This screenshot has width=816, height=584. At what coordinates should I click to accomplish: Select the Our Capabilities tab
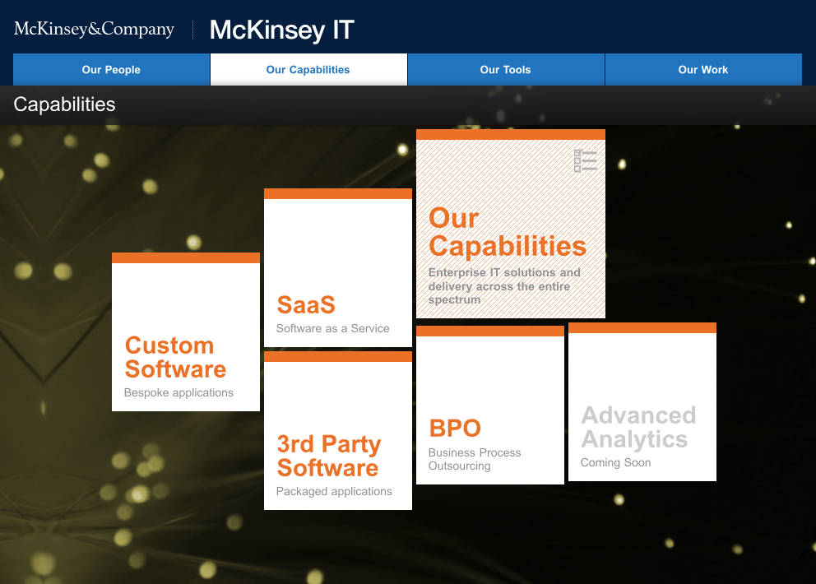tap(308, 69)
